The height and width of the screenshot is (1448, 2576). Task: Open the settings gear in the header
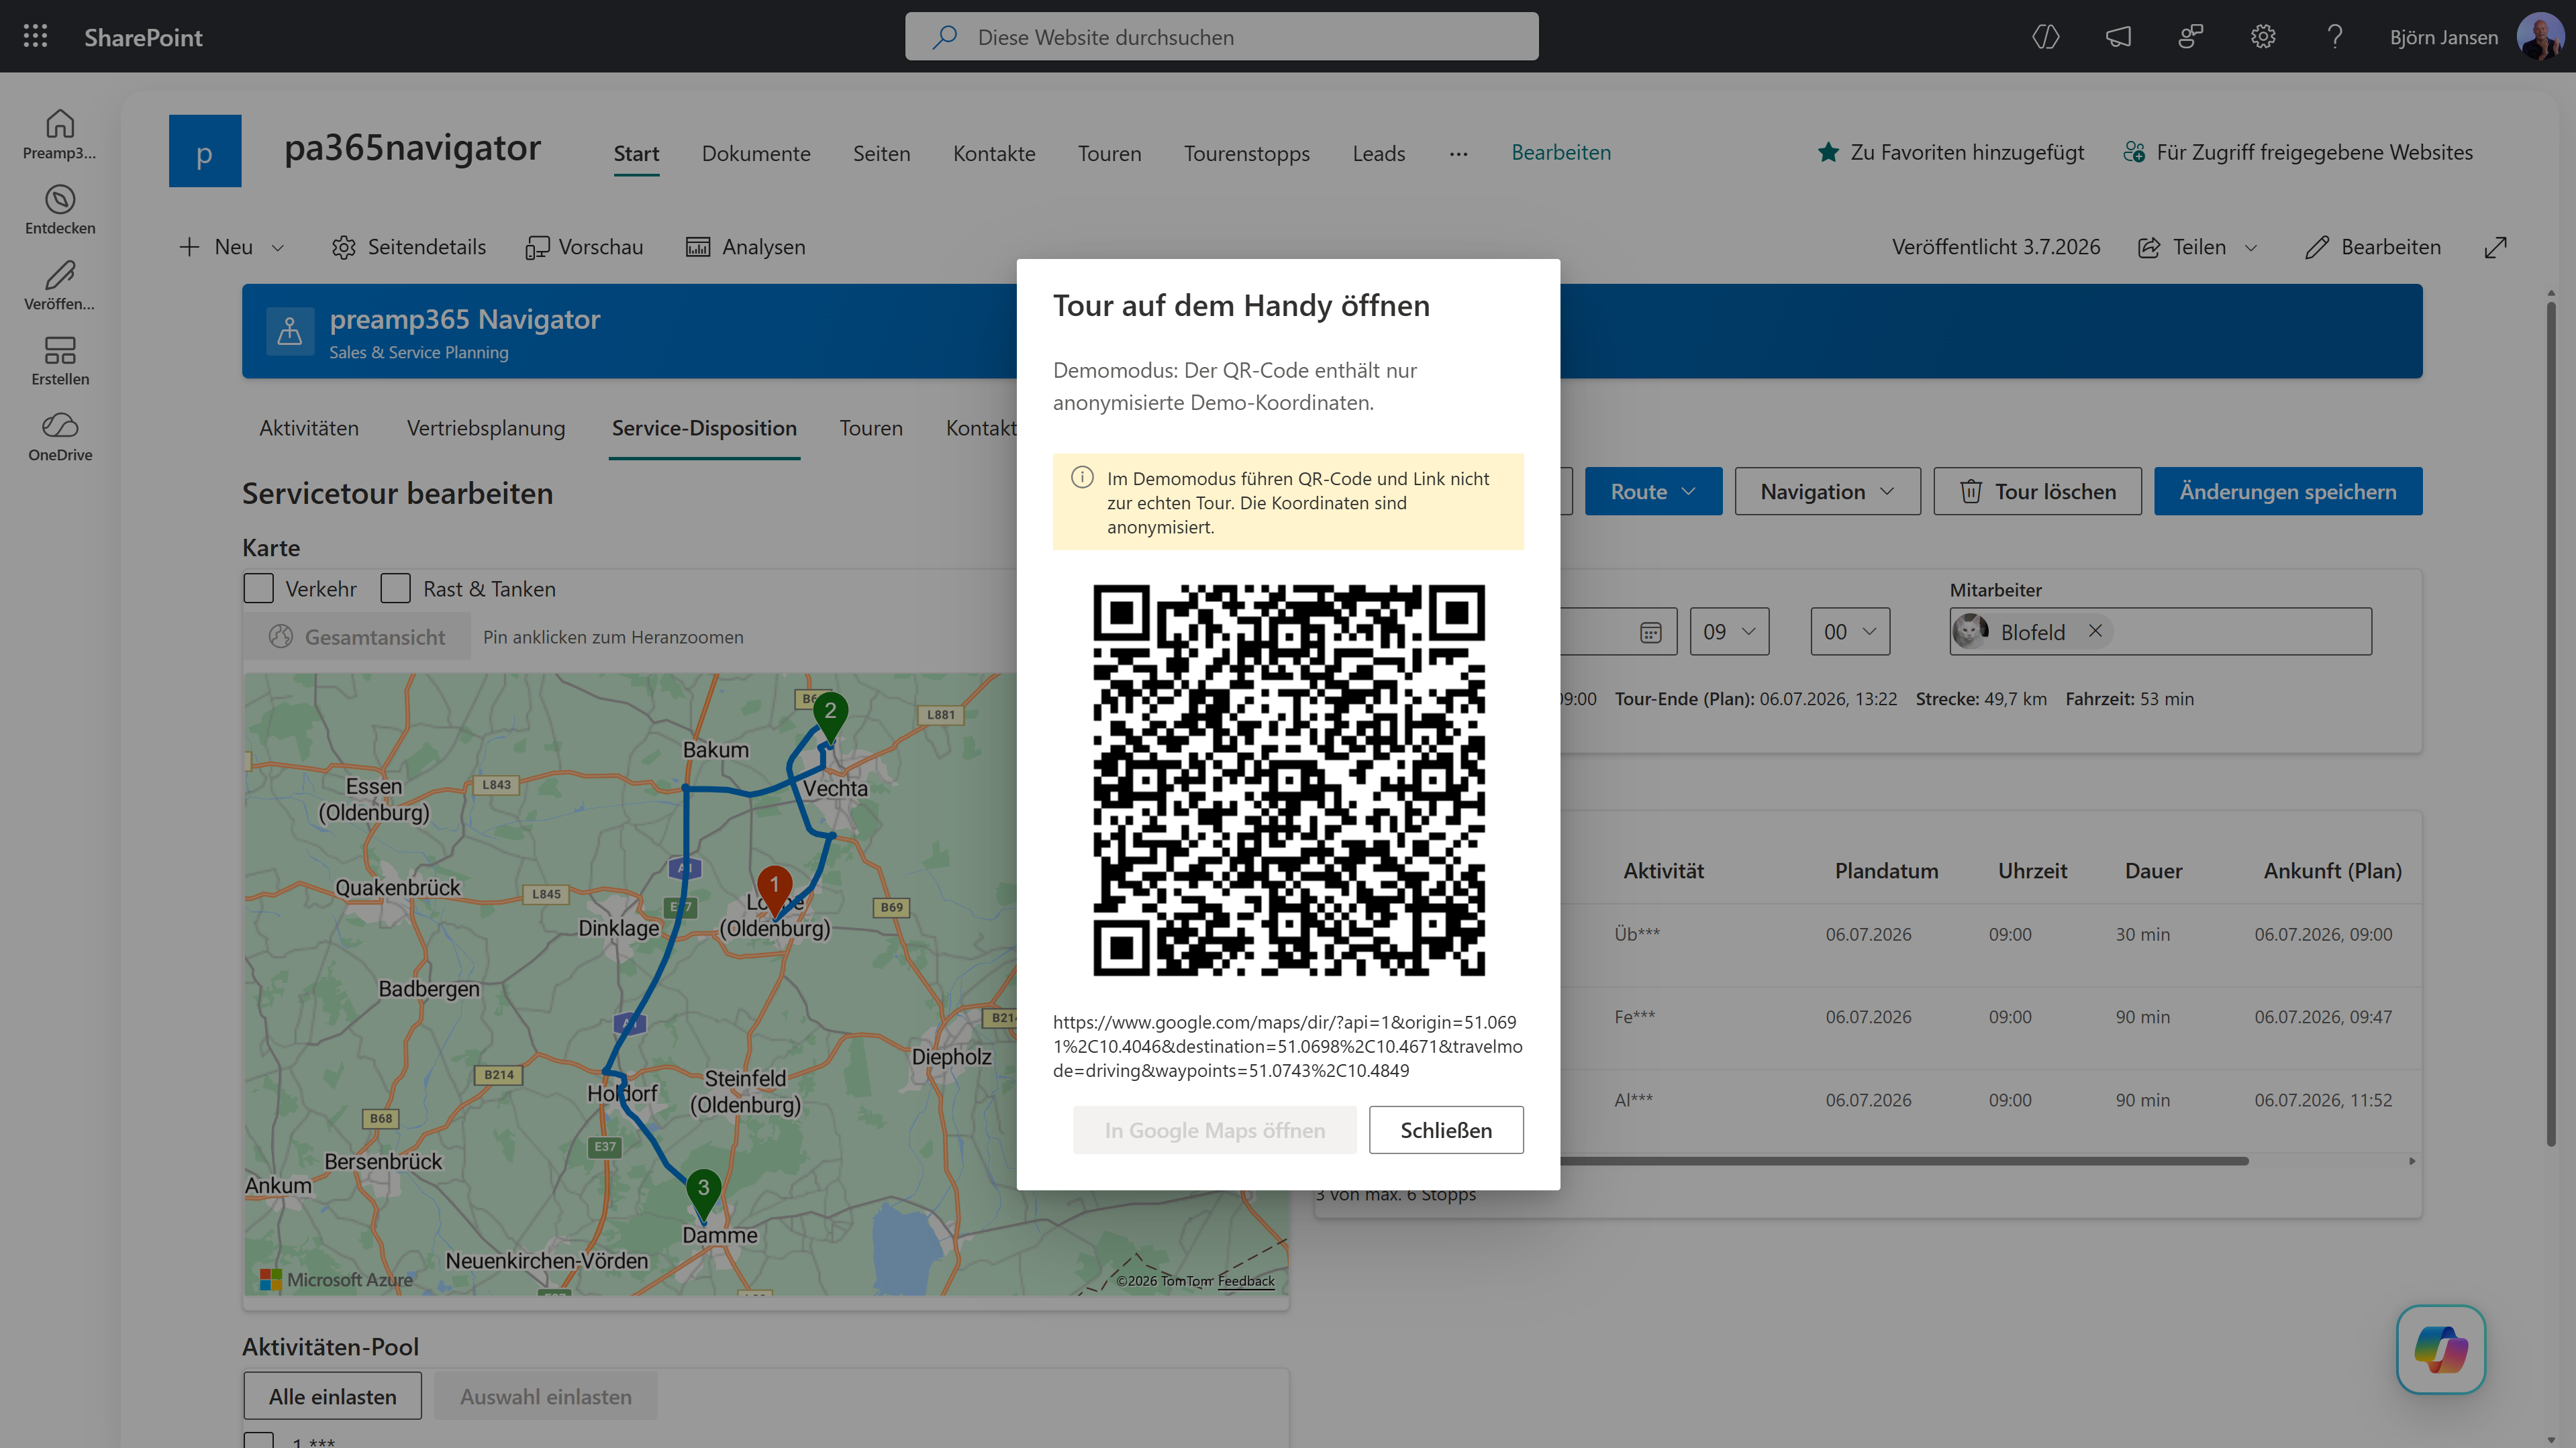click(x=2263, y=37)
